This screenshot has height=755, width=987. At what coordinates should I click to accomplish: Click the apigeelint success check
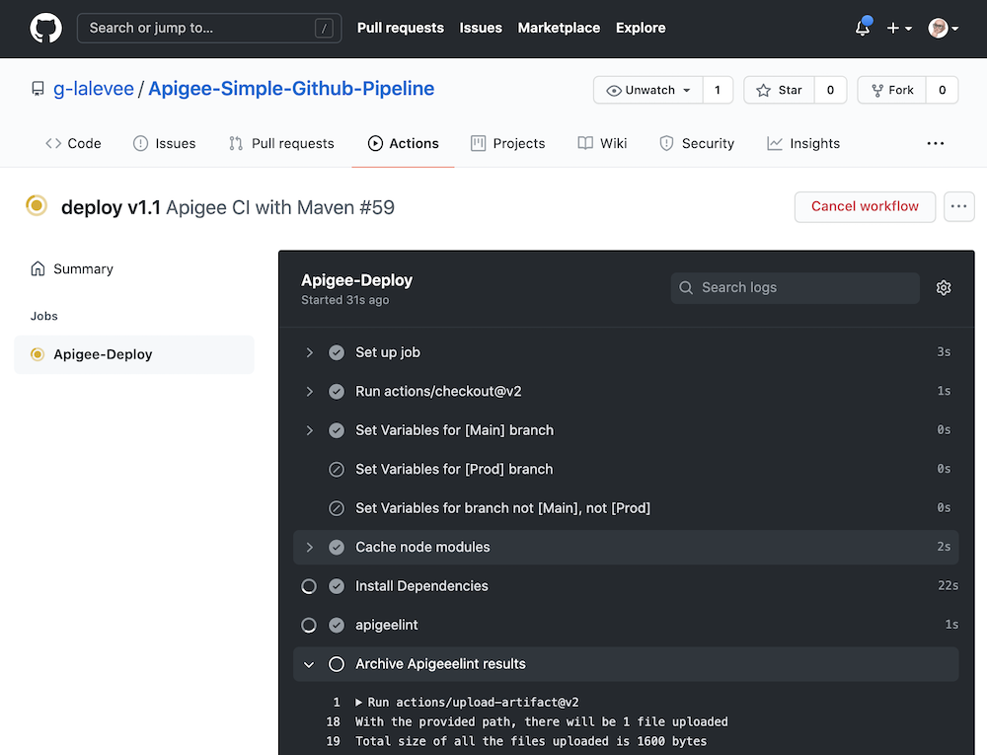pos(337,626)
